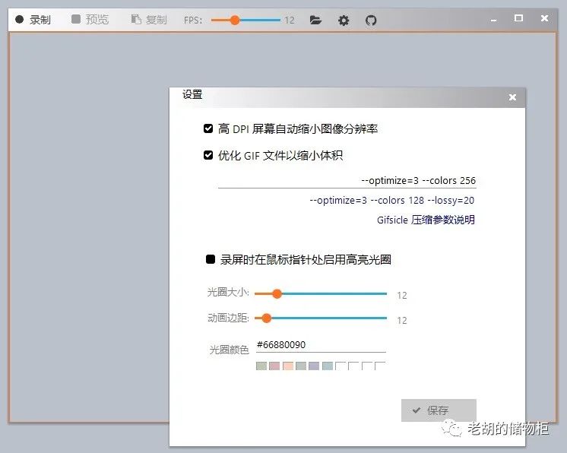This screenshot has width=567, height=453.
Task: Click the --optimize=3 --colors 128 --lossy=20 preset
Action: [x=391, y=201]
